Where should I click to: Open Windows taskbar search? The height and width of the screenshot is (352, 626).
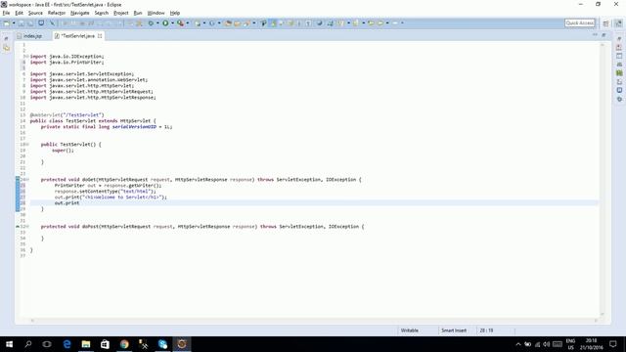pos(28,344)
